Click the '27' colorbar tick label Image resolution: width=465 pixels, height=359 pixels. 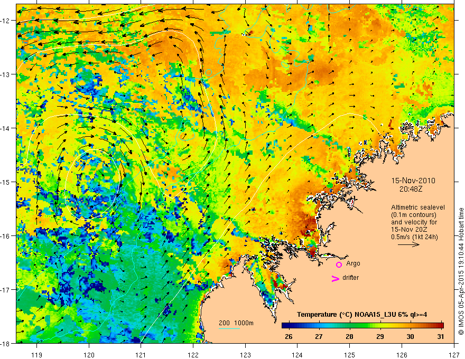tap(319, 337)
